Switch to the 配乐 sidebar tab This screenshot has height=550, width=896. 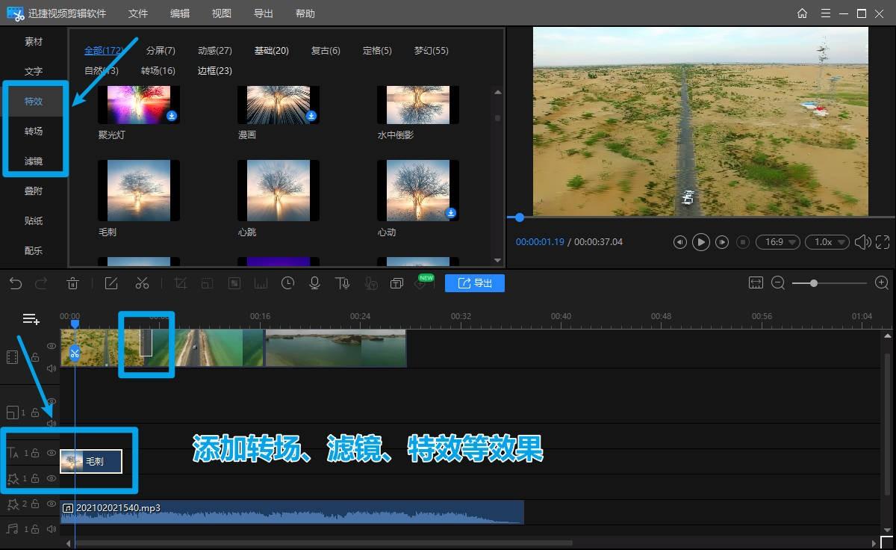pyautogui.click(x=34, y=250)
